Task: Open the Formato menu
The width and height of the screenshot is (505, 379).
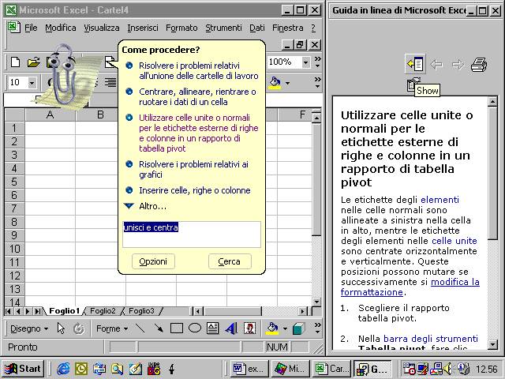Action: 181,28
